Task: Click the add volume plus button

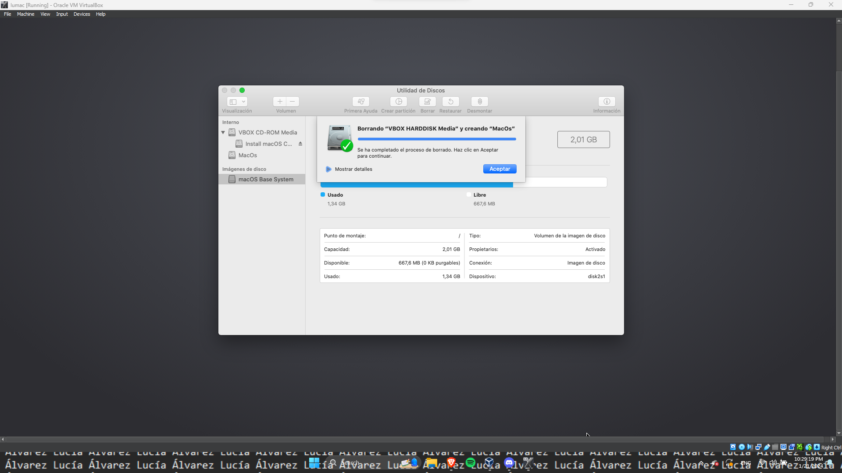Action: [x=280, y=102]
